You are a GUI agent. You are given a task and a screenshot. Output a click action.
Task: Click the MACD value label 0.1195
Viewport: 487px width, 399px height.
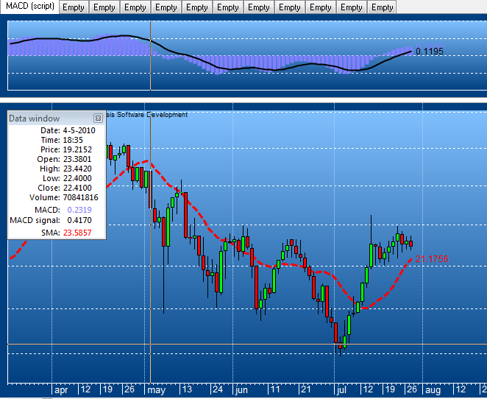point(430,52)
